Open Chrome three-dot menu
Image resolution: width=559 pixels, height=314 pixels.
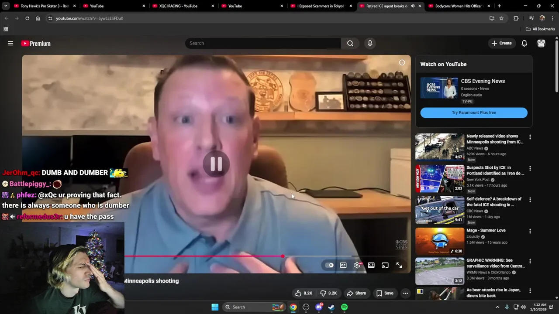(x=552, y=18)
